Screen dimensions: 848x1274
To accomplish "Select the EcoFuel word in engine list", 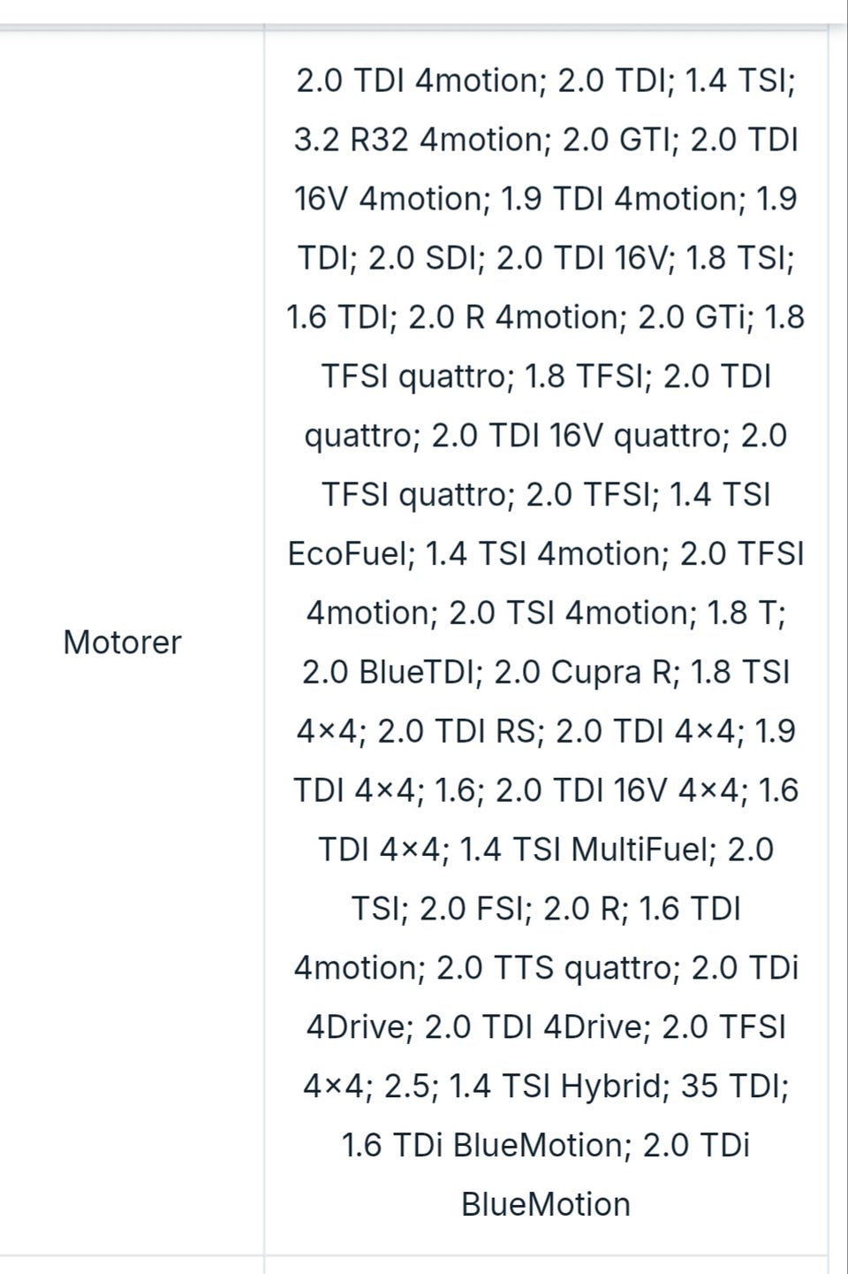I will (350, 553).
